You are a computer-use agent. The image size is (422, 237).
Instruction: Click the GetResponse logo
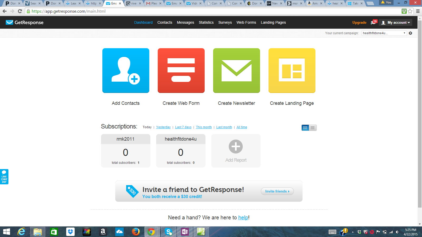click(25, 22)
